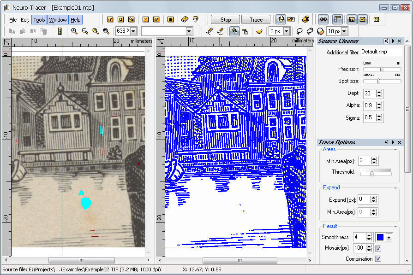
Task: Click the Dept value field
Action: (x=369, y=94)
